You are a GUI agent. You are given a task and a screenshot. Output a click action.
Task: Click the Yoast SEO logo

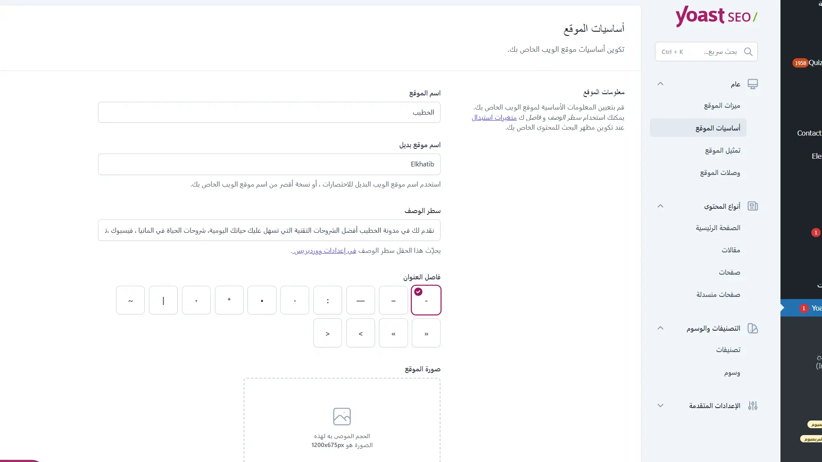coord(716,17)
